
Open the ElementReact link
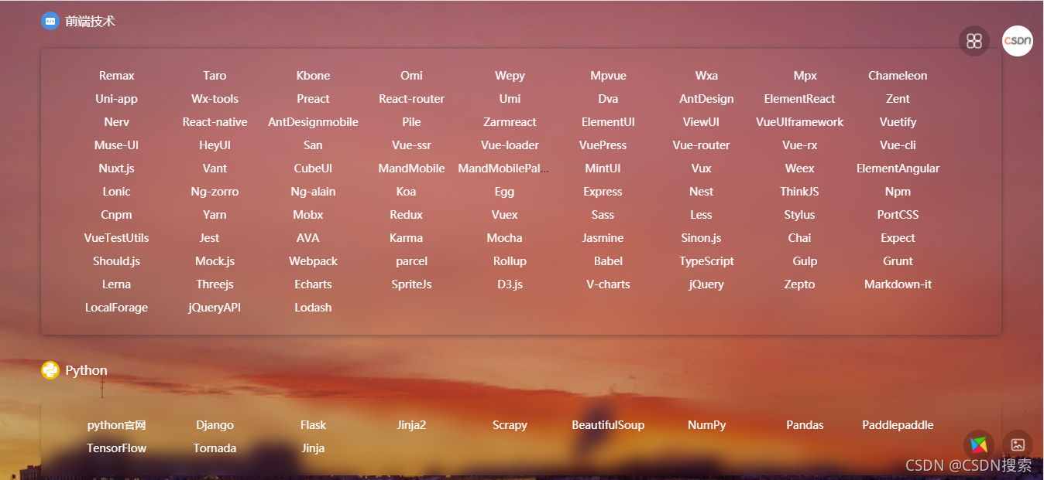pos(800,99)
